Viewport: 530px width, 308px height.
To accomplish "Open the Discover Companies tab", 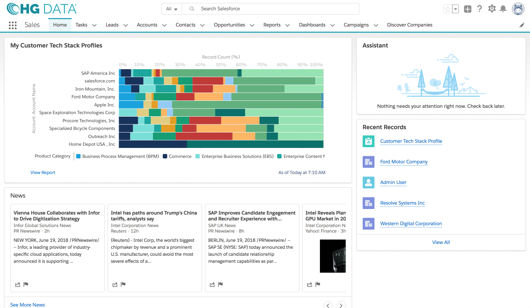I will pos(410,25).
